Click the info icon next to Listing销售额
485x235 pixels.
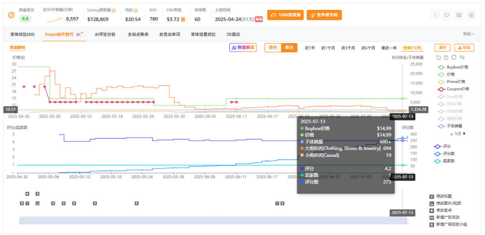tap(113, 10)
